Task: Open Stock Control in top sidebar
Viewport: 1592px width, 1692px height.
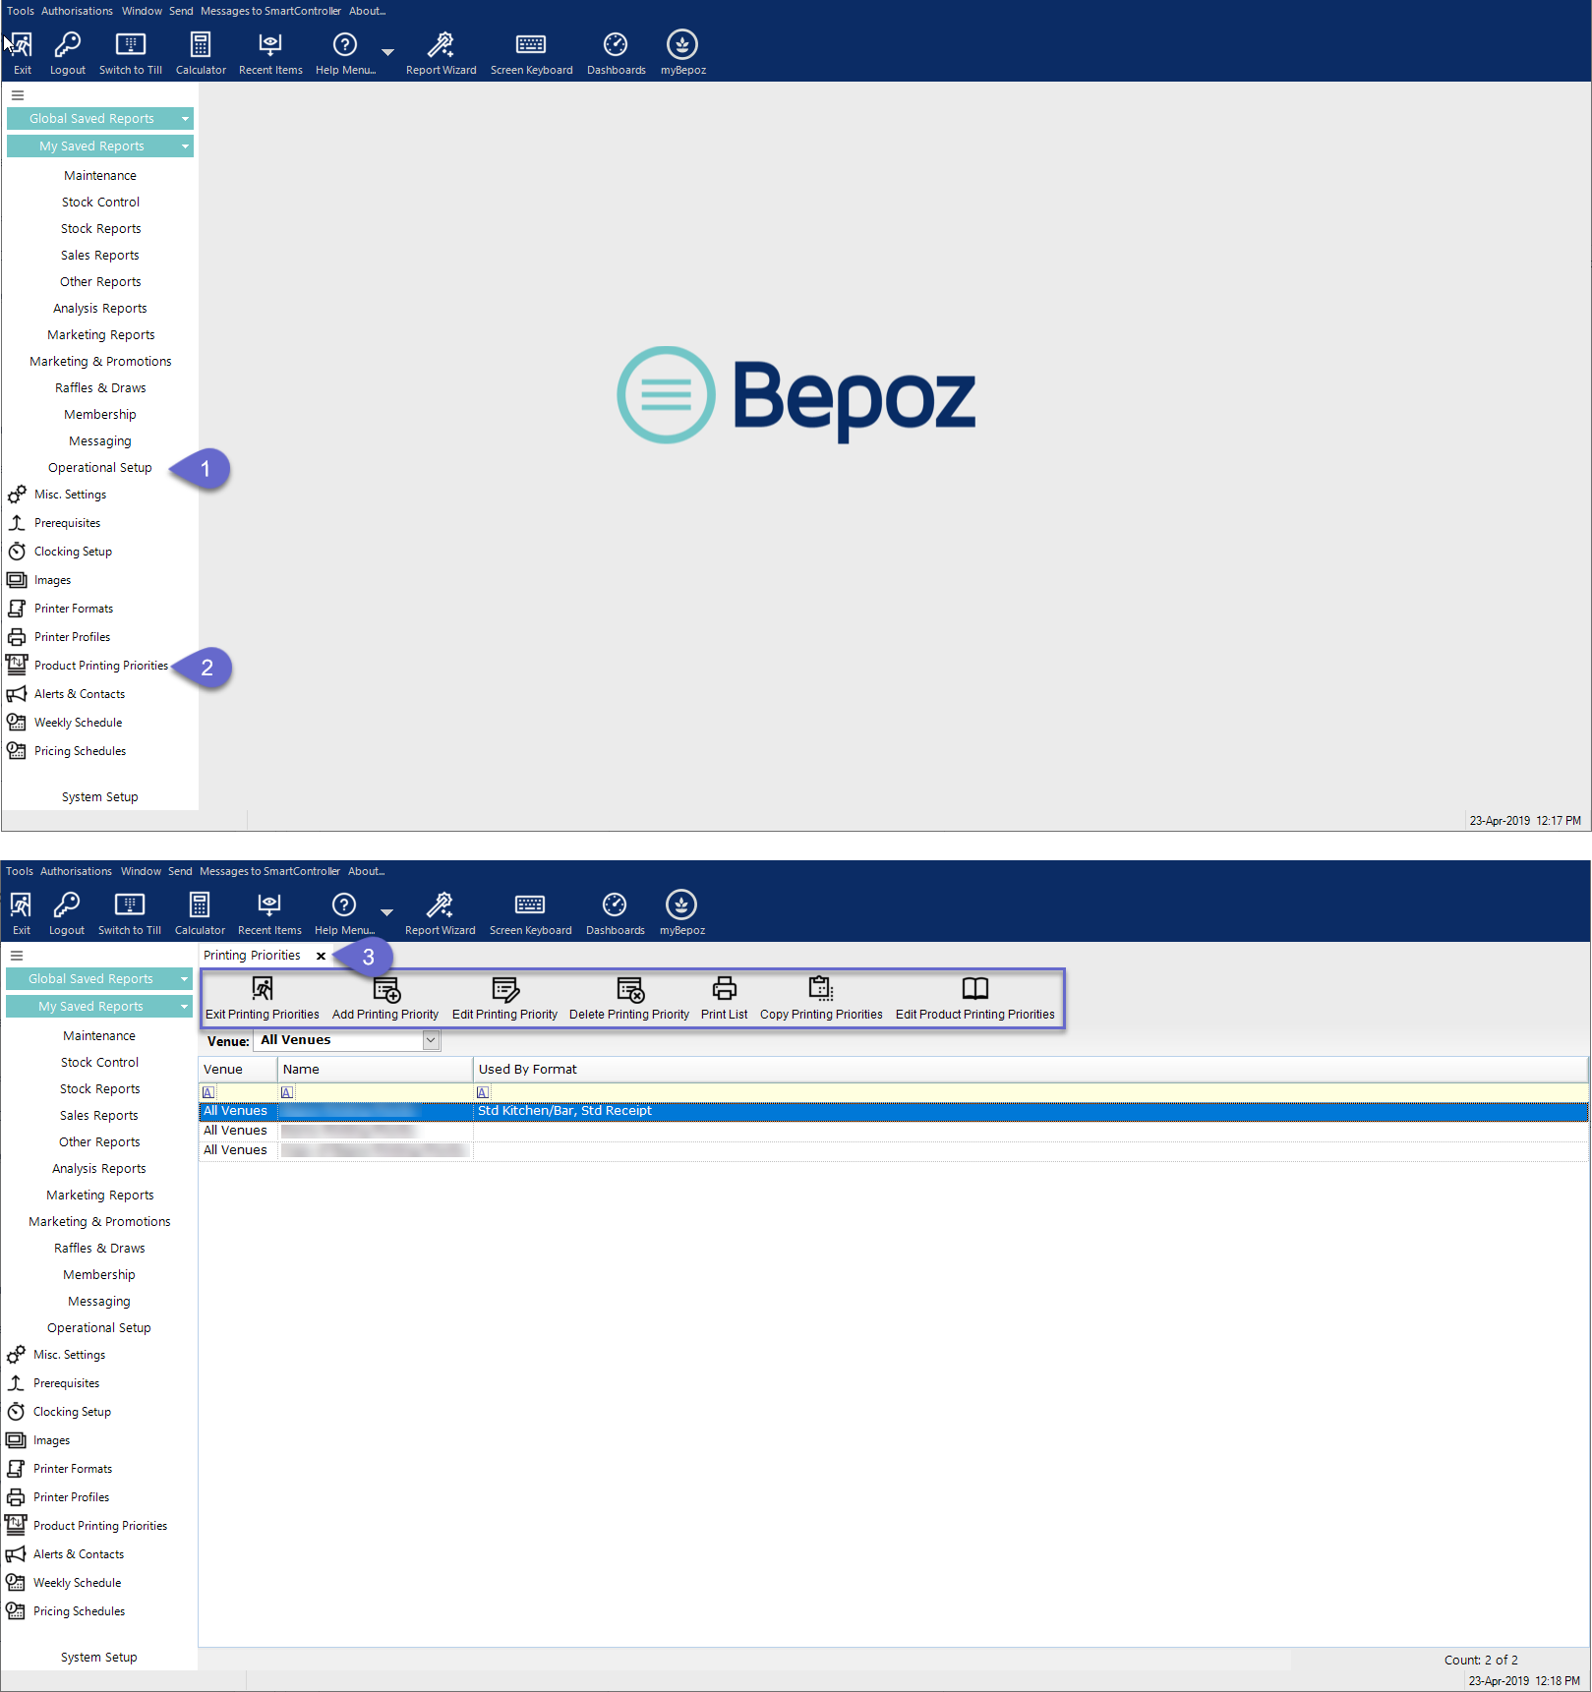Action: (x=101, y=203)
